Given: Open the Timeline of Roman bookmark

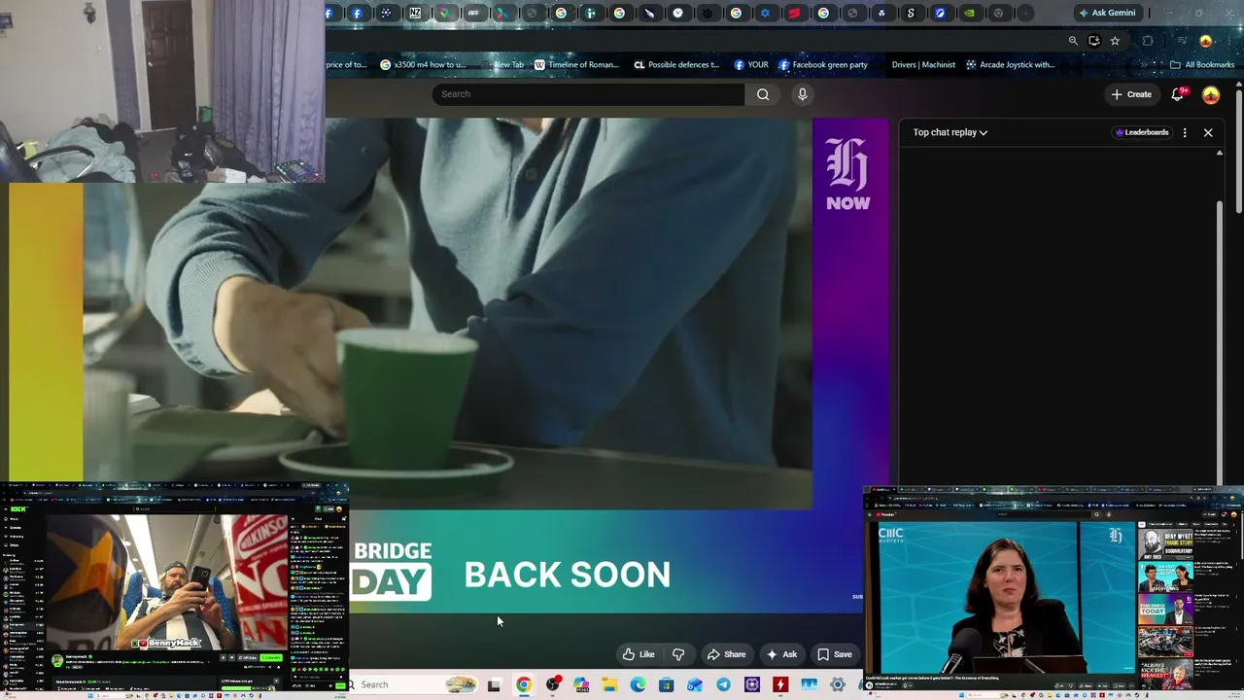Looking at the screenshot, I should click(x=576, y=65).
